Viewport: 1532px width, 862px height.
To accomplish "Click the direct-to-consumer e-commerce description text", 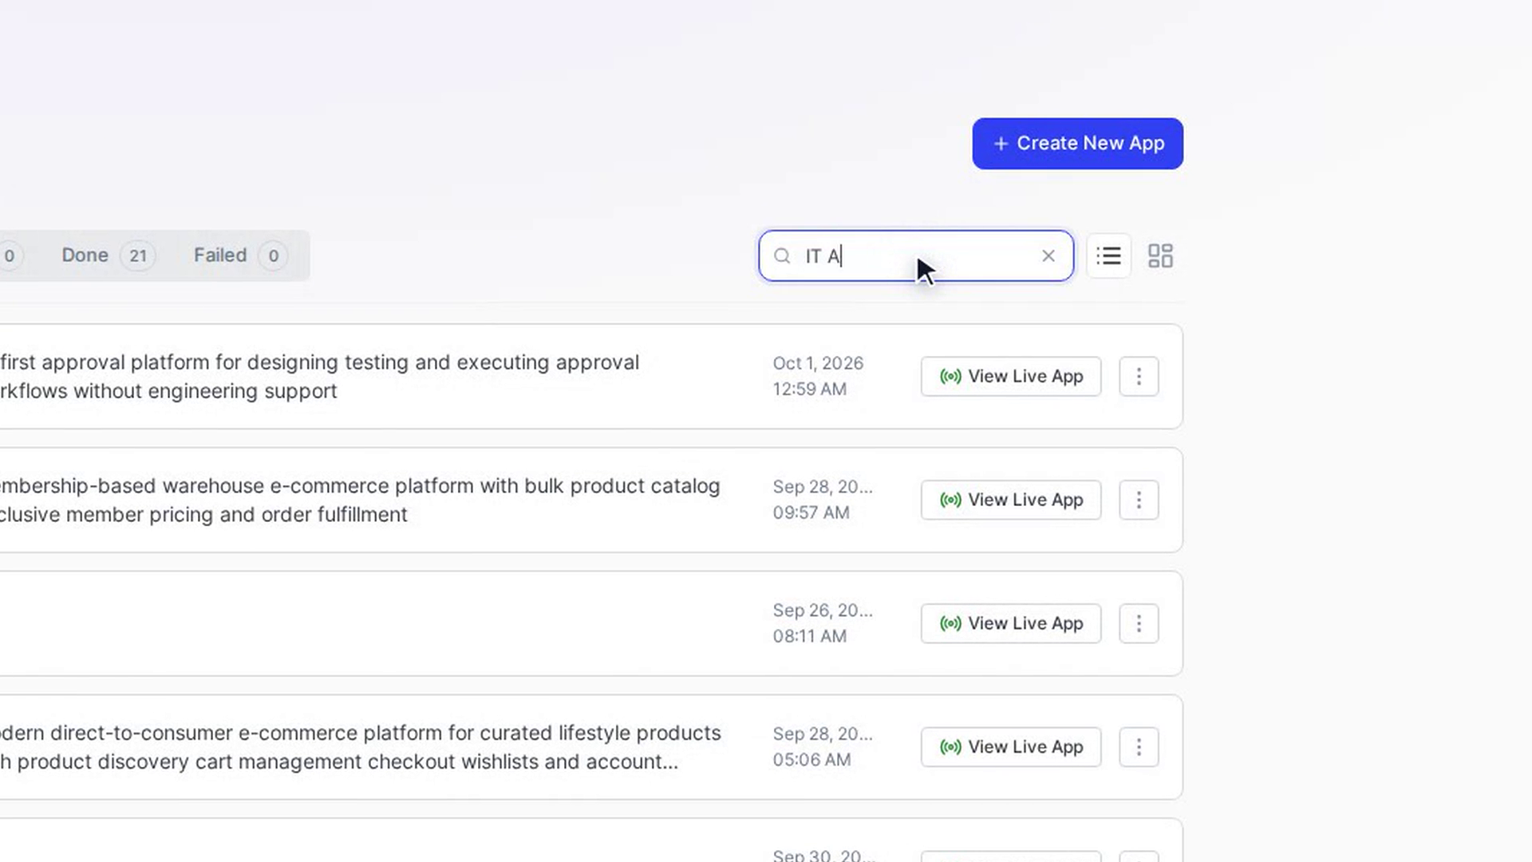I will pos(361,747).
